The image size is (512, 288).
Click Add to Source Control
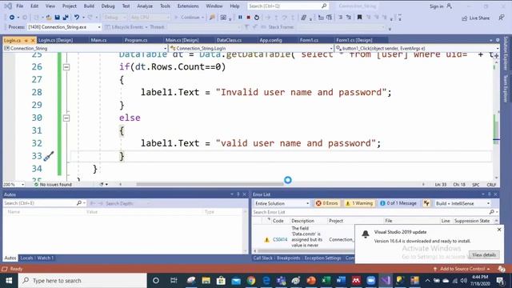tap(462, 269)
